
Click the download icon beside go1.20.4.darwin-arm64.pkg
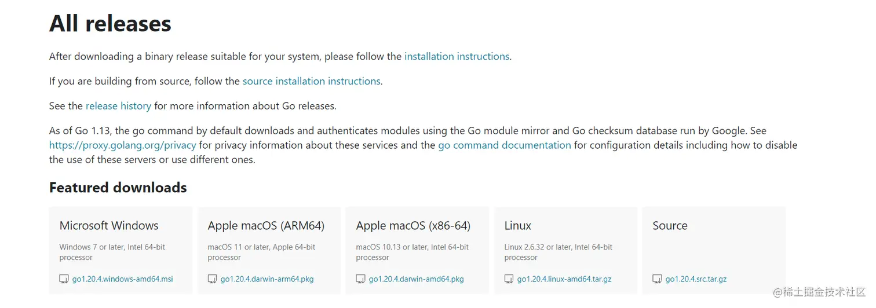212,279
